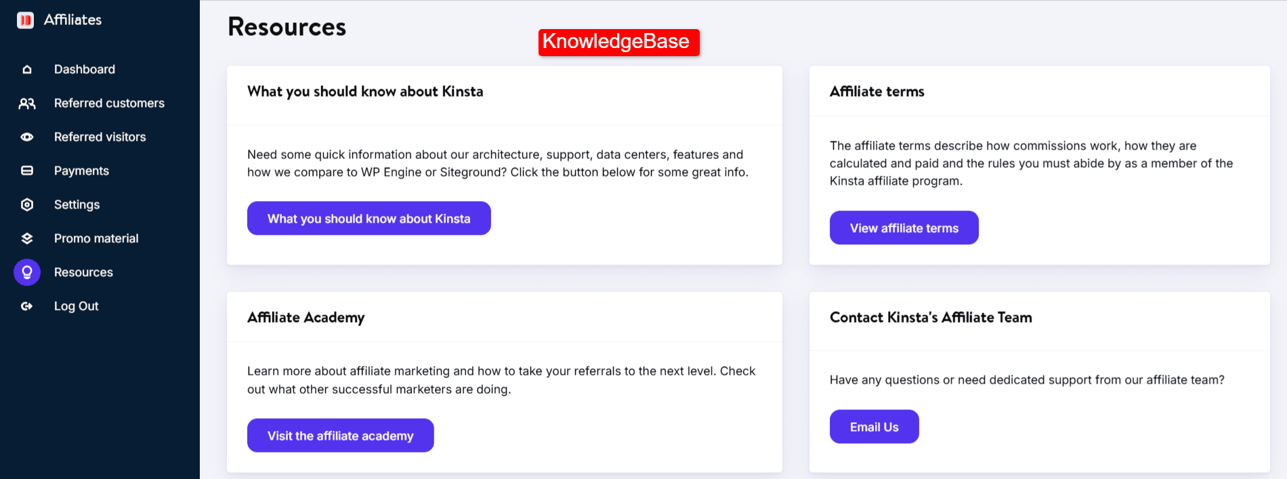Open Settings via the gear icon
The width and height of the screenshot is (1287, 479).
[27, 204]
